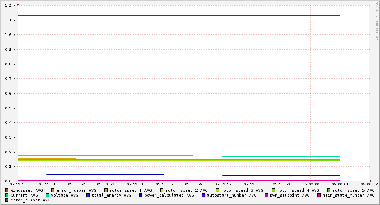The height and width of the screenshot is (205, 380).
Task: Click the 05:59:50 time axis label
Action: coord(18,184)
